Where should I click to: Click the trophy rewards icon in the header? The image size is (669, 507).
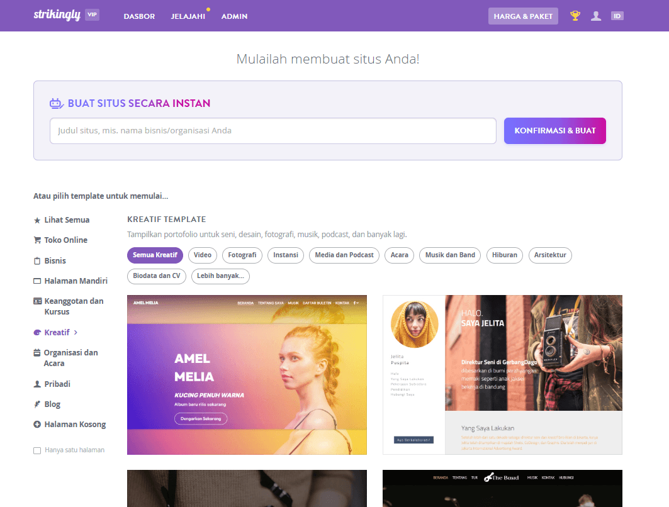click(575, 15)
